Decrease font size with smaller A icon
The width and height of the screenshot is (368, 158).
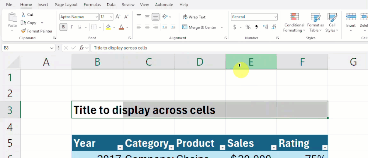point(126,17)
